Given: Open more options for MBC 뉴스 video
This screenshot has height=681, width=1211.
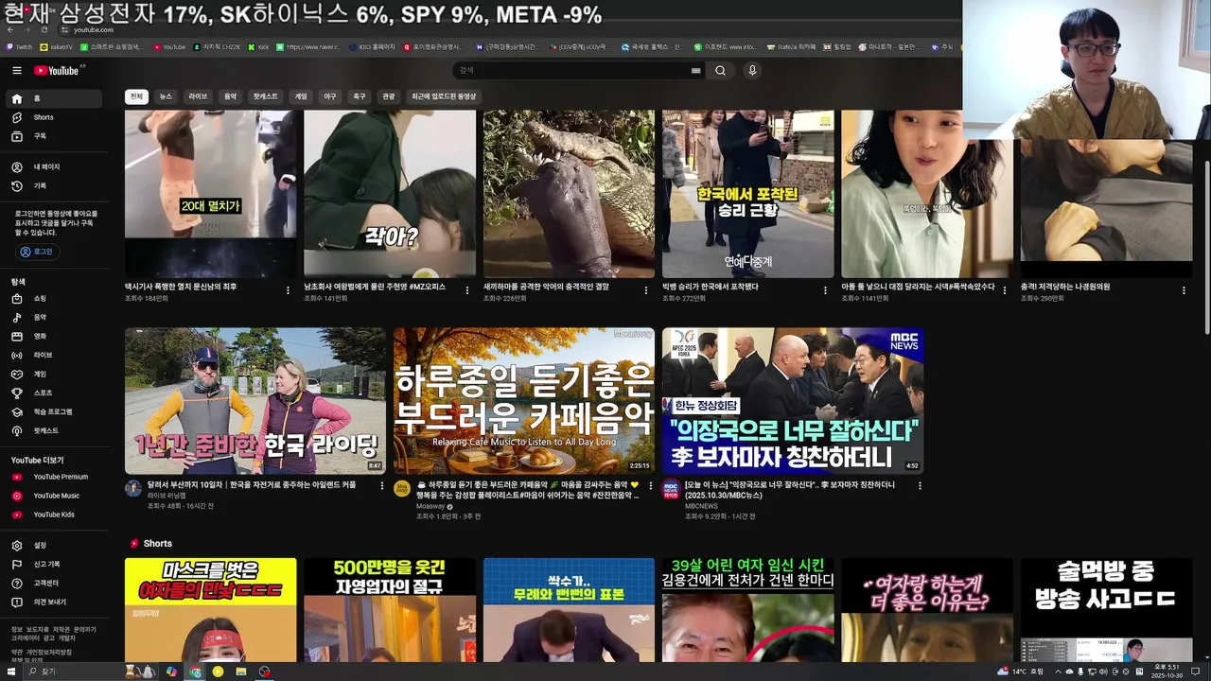Looking at the screenshot, I should [x=919, y=486].
